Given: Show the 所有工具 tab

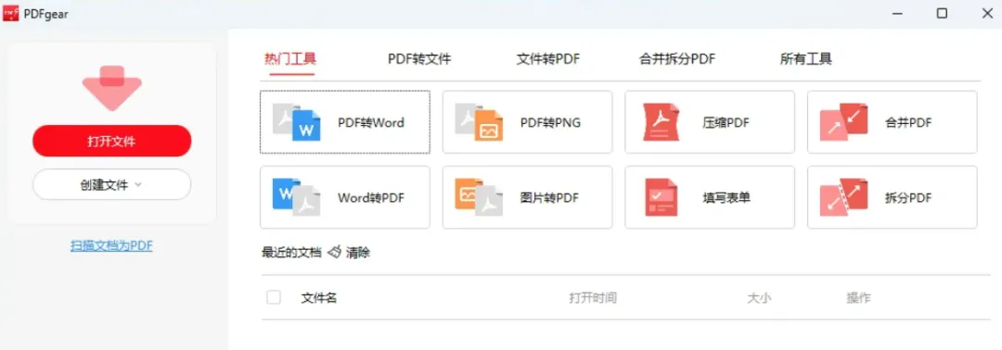Looking at the screenshot, I should click(x=806, y=59).
